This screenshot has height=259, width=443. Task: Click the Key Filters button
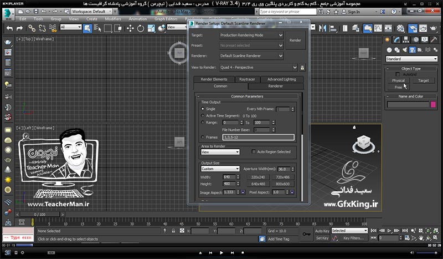pos(353,238)
